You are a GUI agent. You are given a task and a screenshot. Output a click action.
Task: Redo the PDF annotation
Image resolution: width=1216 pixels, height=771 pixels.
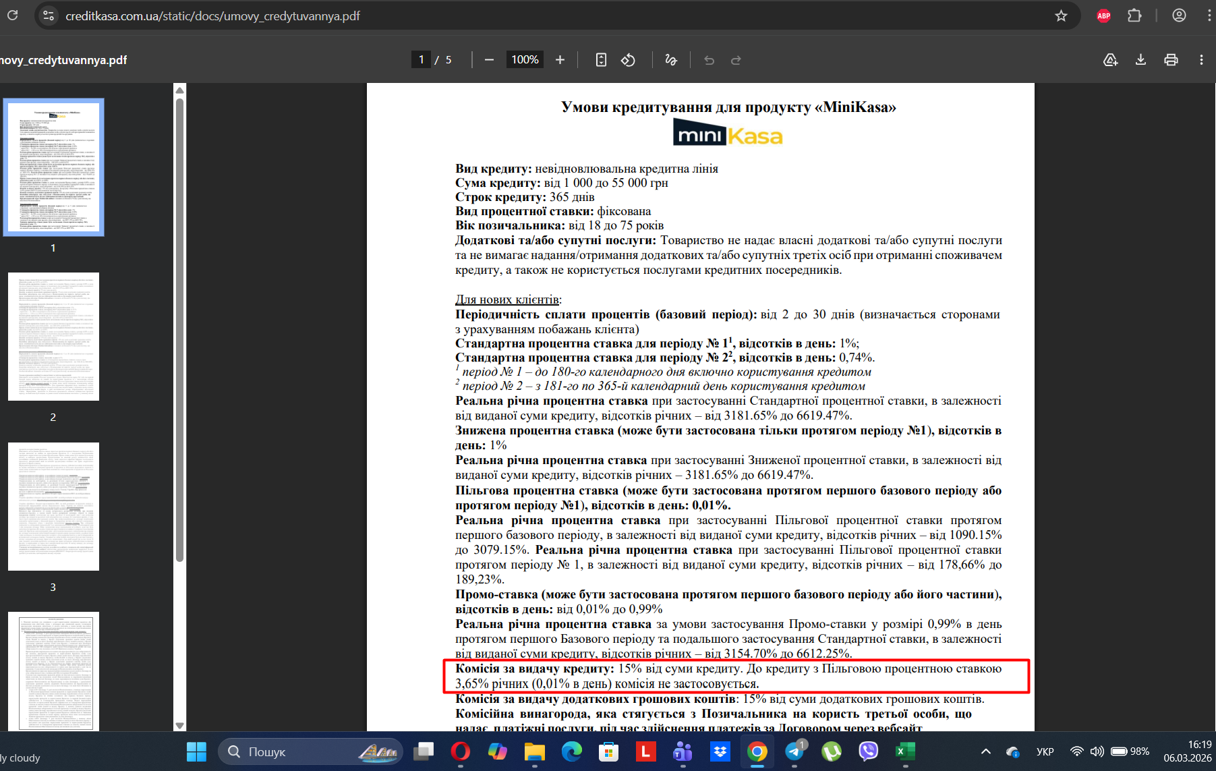(x=736, y=60)
